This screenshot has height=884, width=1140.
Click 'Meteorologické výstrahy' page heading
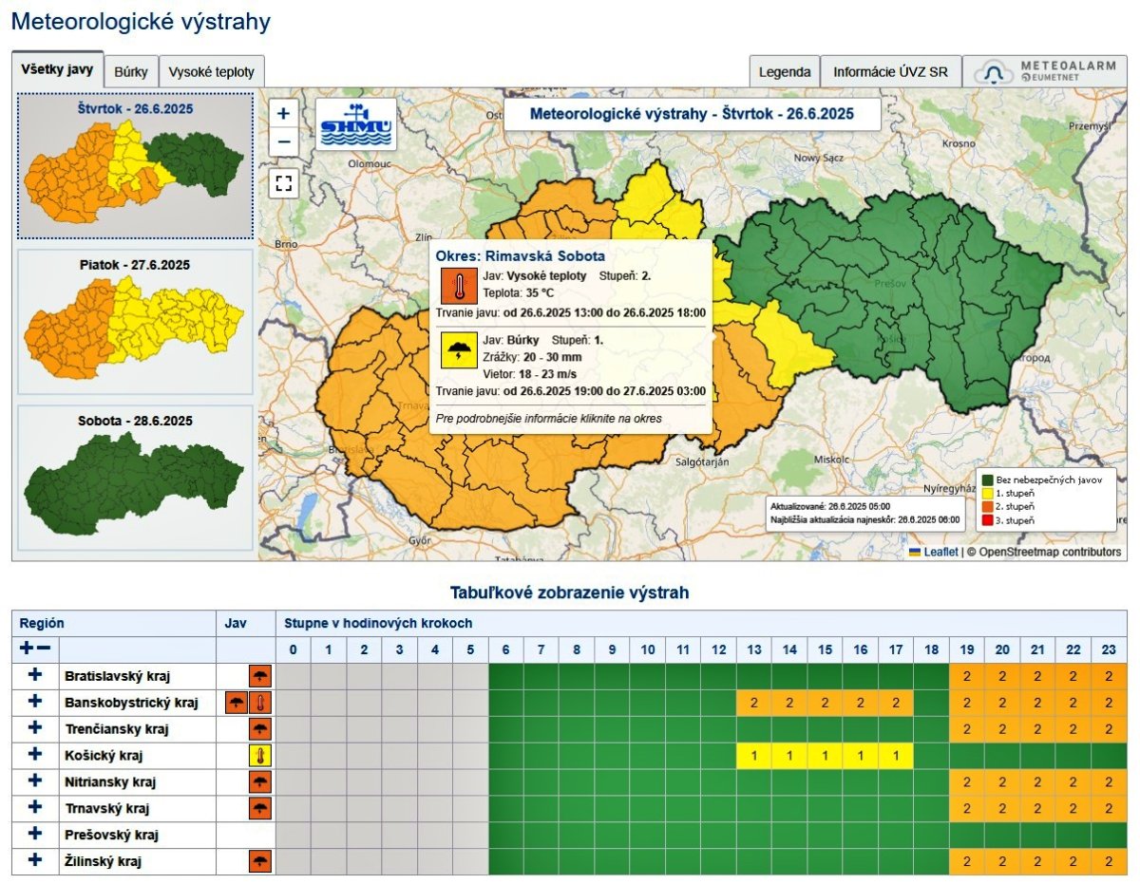coord(141,21)
